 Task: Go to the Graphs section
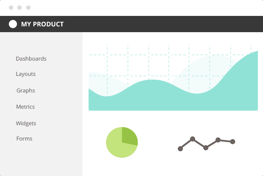(26, 90)
